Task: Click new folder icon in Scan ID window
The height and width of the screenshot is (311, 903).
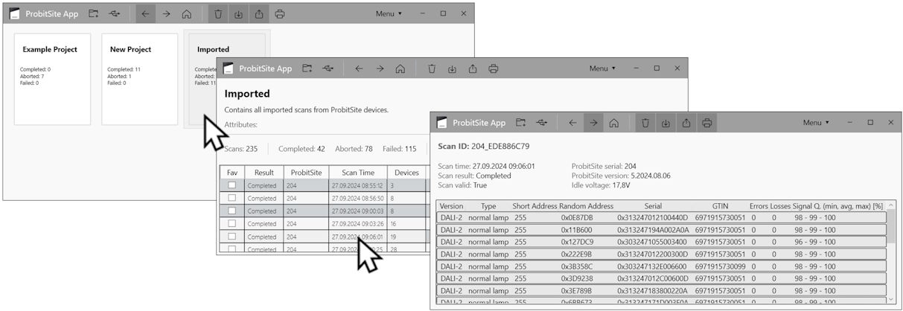Action: (521, 123)
